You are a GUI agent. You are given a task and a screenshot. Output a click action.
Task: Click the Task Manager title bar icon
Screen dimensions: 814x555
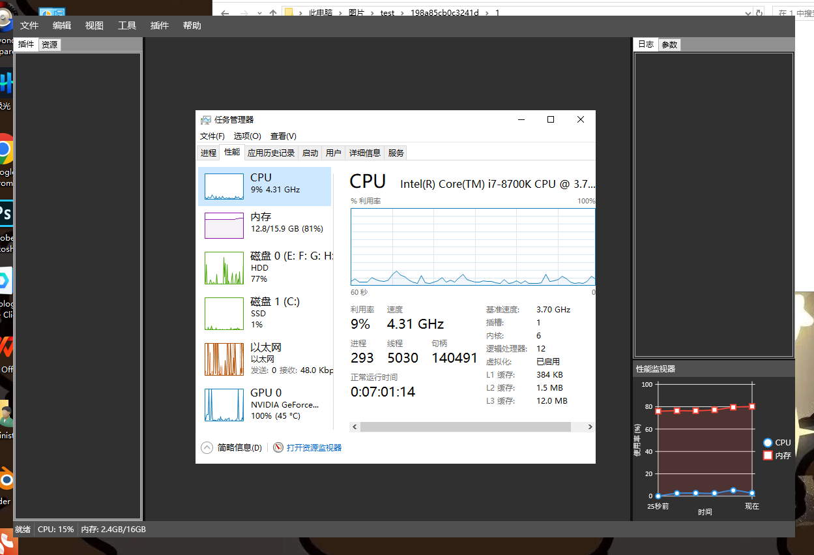(206, 119)
